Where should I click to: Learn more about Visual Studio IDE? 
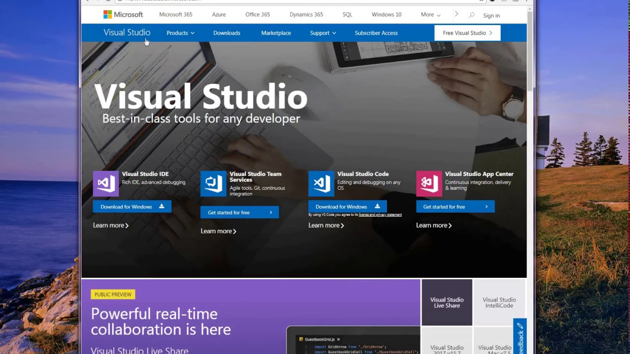(111, 225)
